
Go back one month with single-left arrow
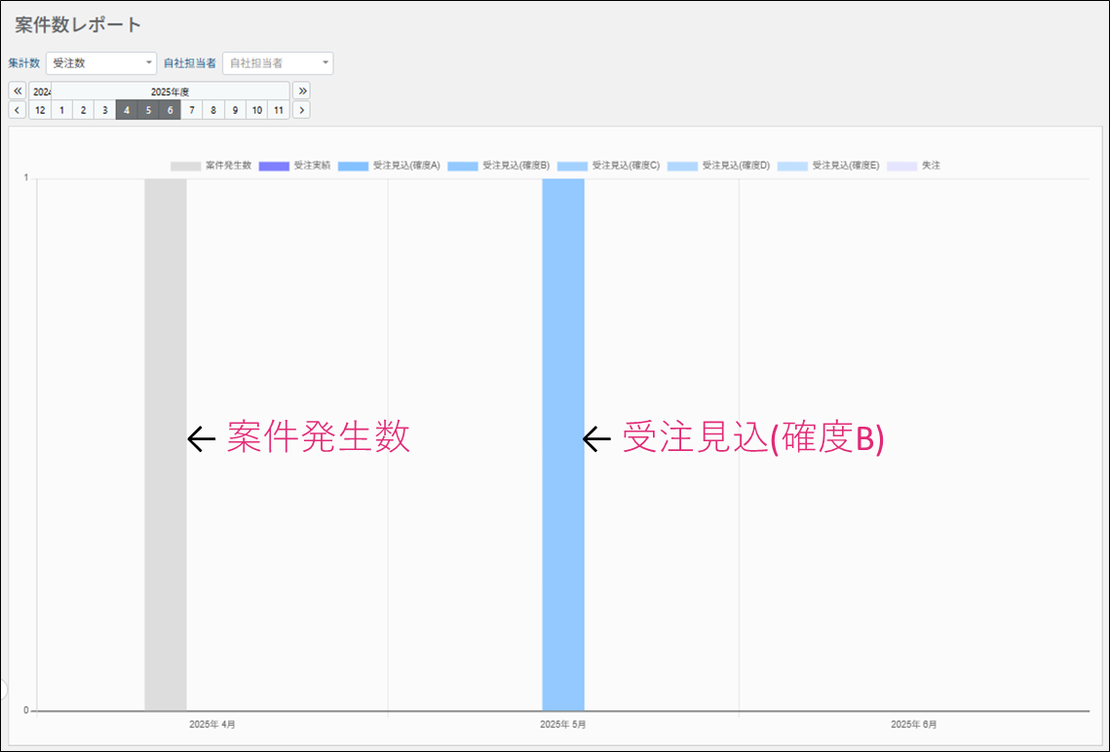[x=18, y=110]
